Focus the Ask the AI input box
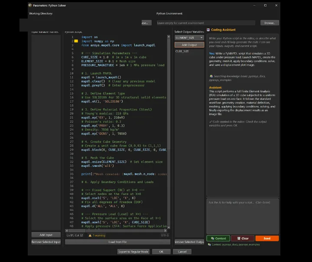 click(243, 216)
